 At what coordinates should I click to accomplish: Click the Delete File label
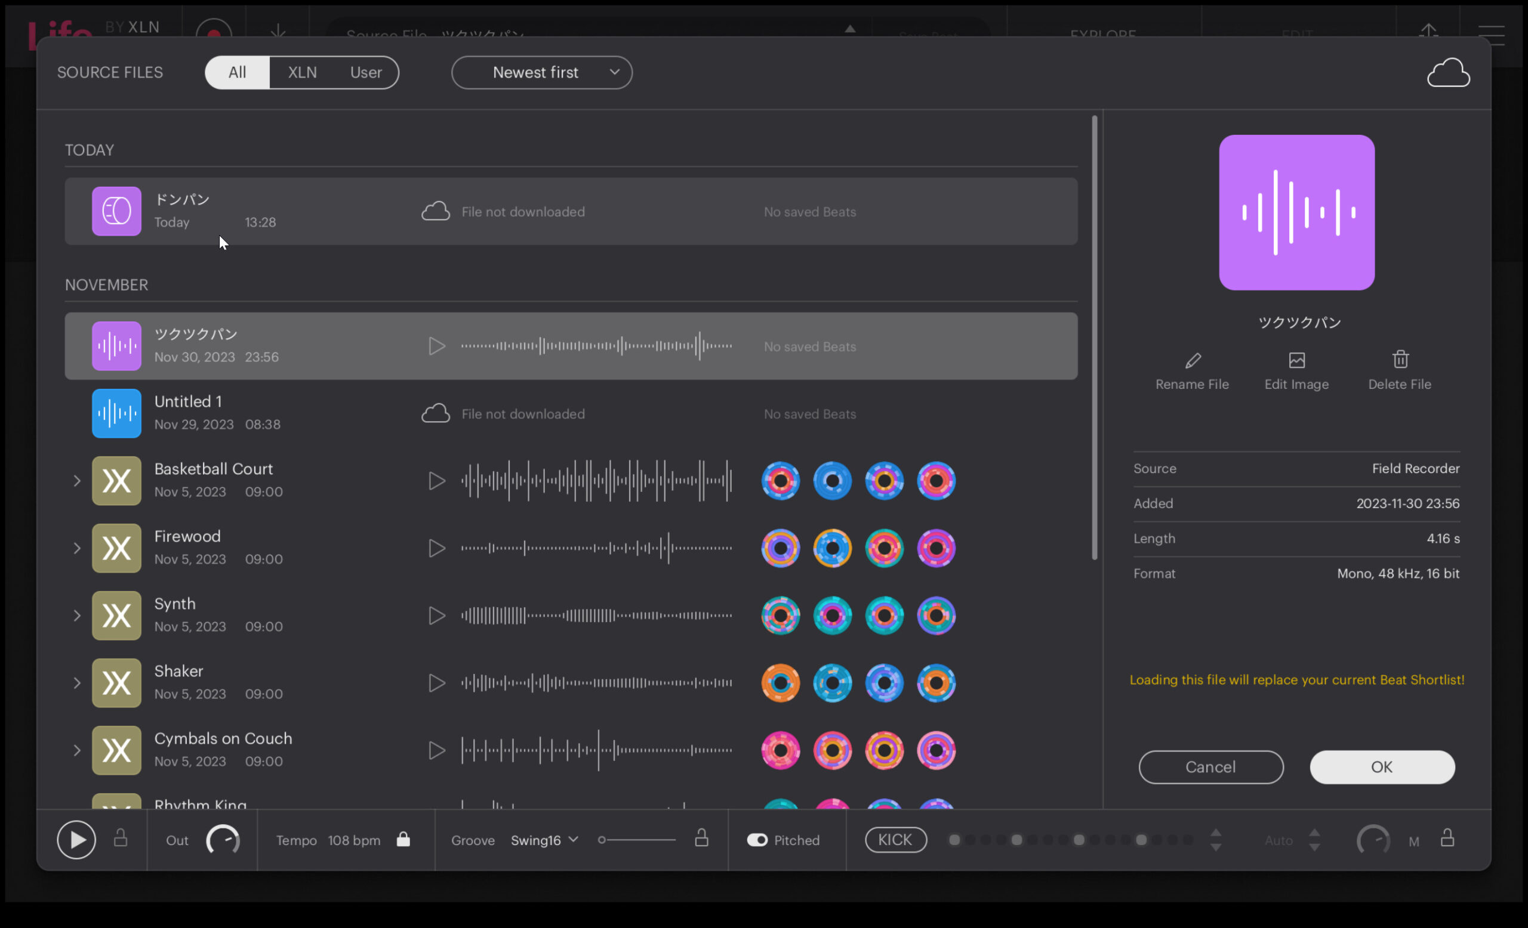click(x=1400, y=384)
